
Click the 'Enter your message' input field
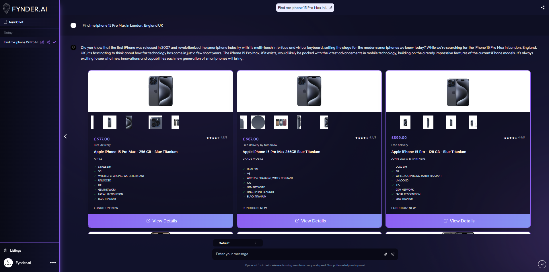298,254
